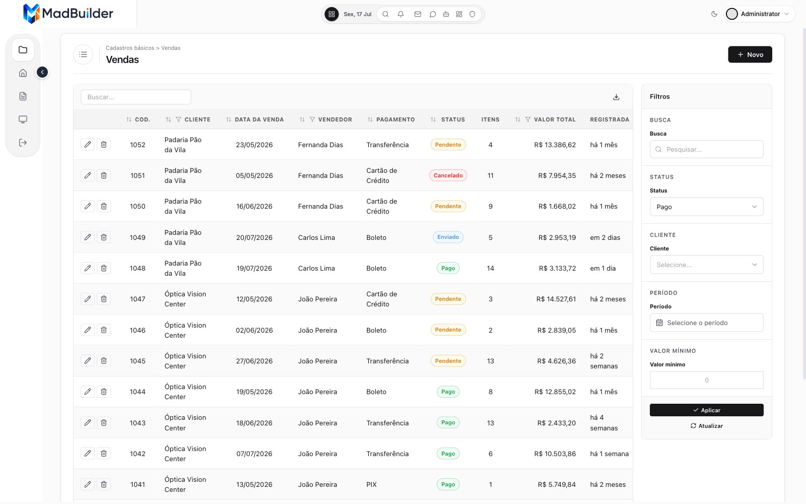Open the list menu button beside Vendas title
The height and width of the screenshot is (504, 806).
[x=83, y=54]
